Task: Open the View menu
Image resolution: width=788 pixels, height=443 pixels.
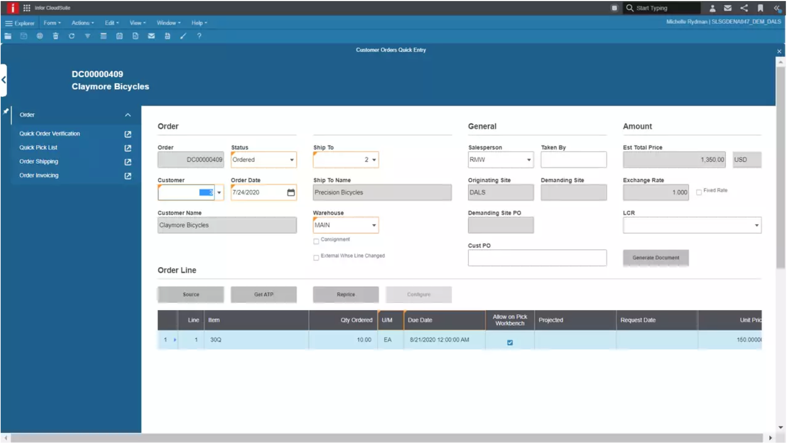Action: click(137, 23)
